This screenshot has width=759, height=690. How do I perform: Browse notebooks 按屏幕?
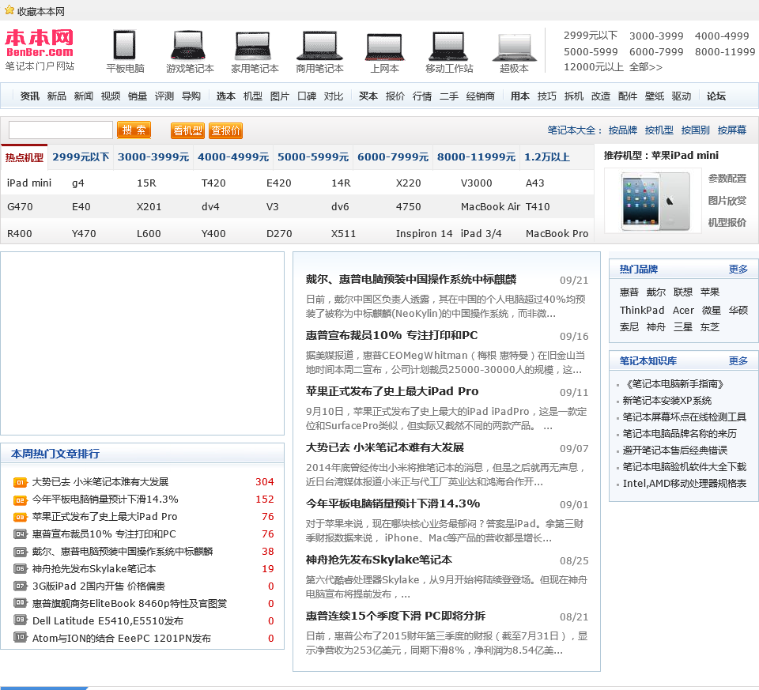pos(732,130)
